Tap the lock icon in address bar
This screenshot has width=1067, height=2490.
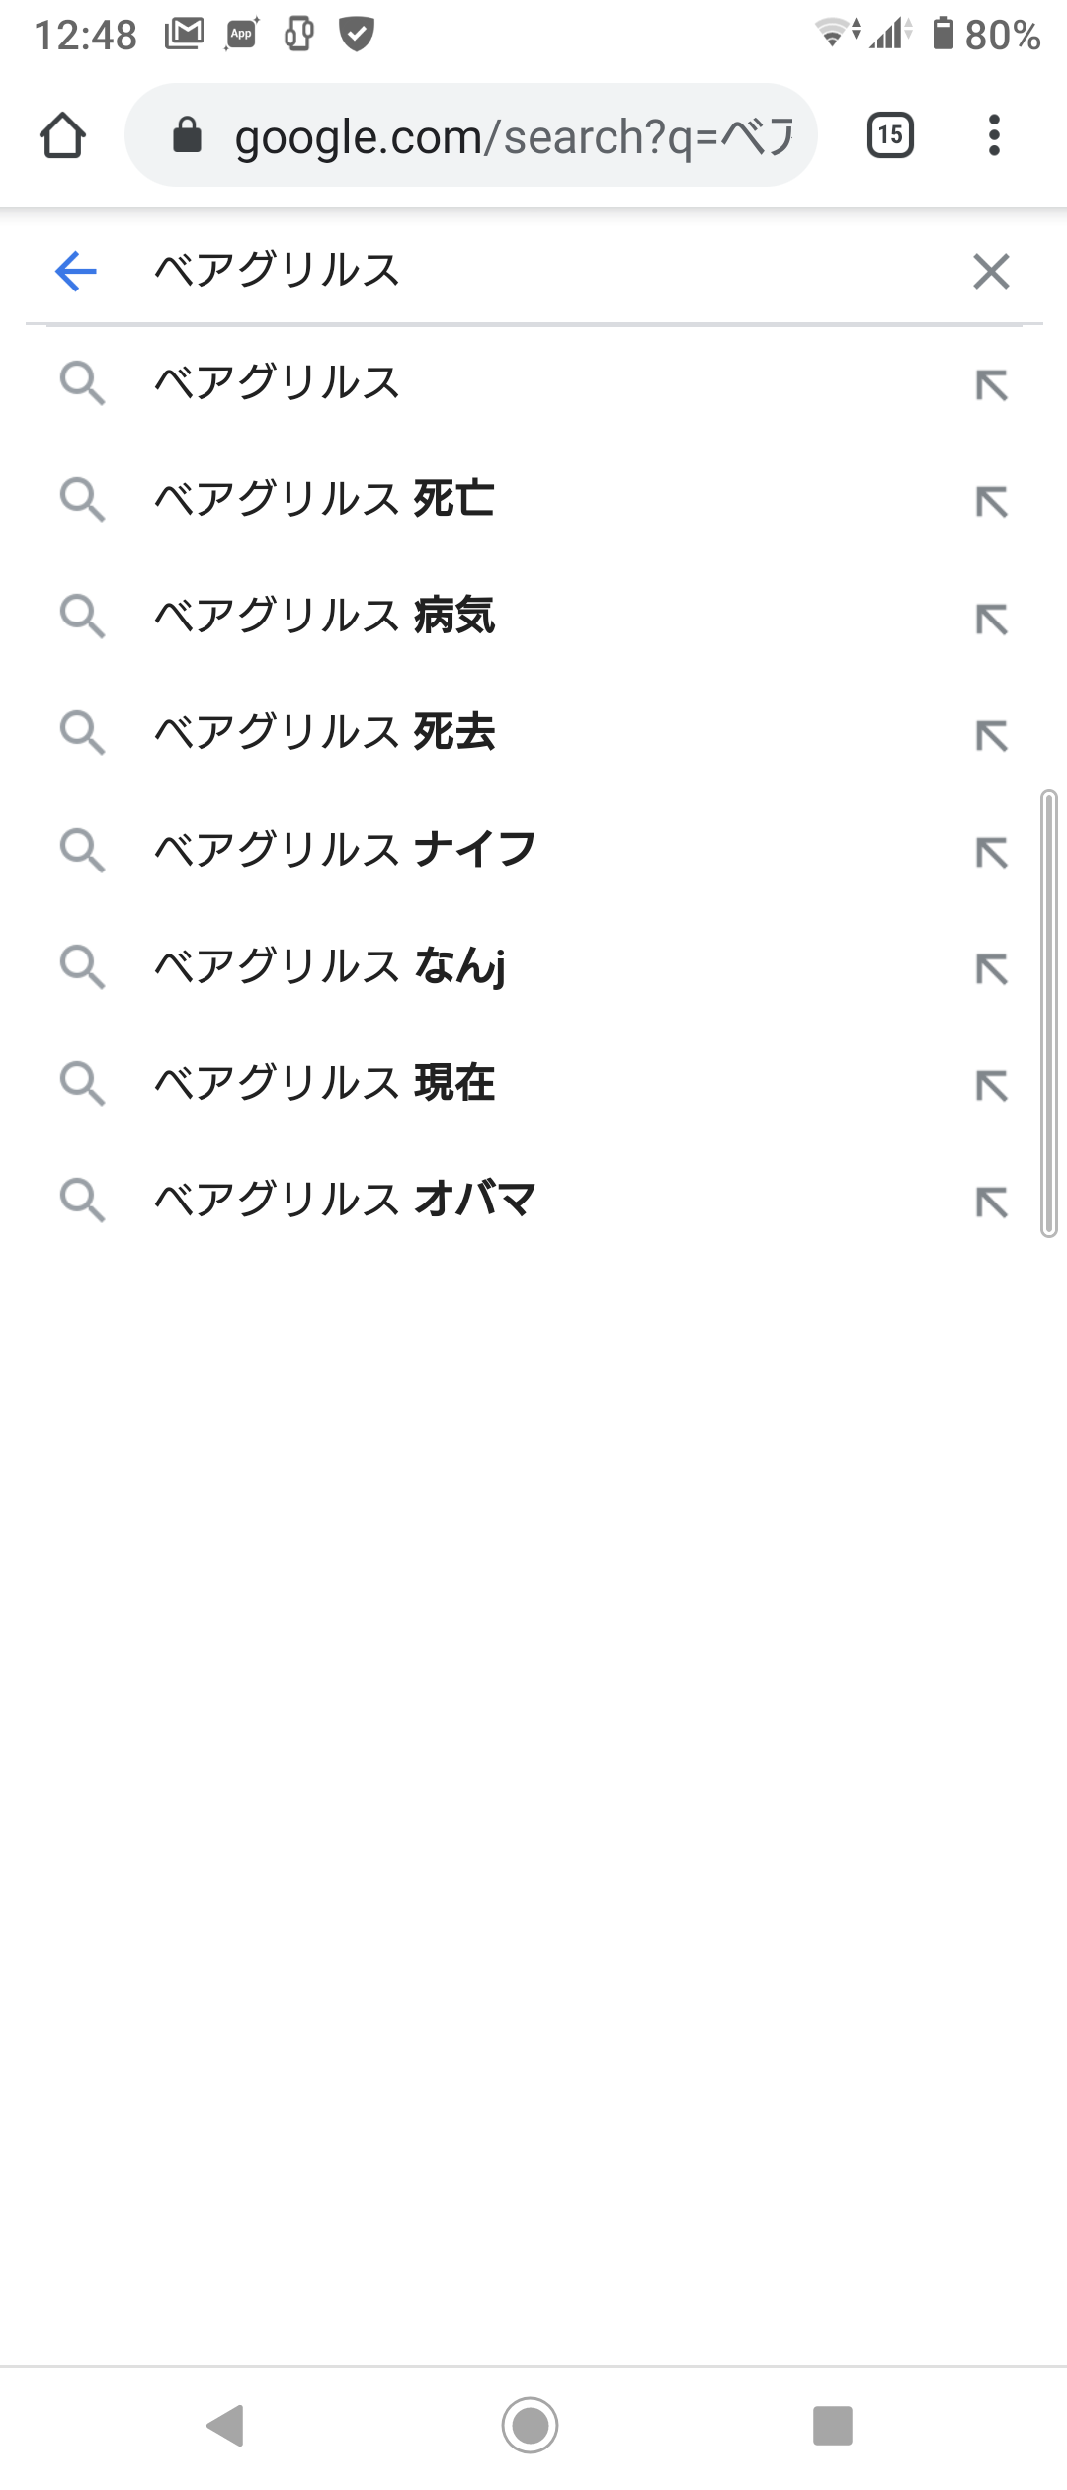click(x=187, y=135)
